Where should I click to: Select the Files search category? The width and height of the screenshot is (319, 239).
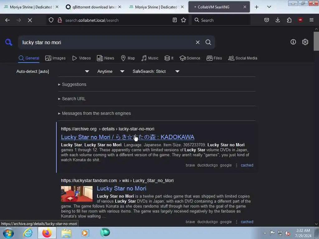pos(214,58)
